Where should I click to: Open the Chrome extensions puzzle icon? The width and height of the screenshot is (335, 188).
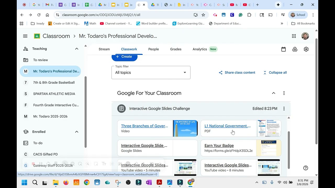click(x=249, y=15)
